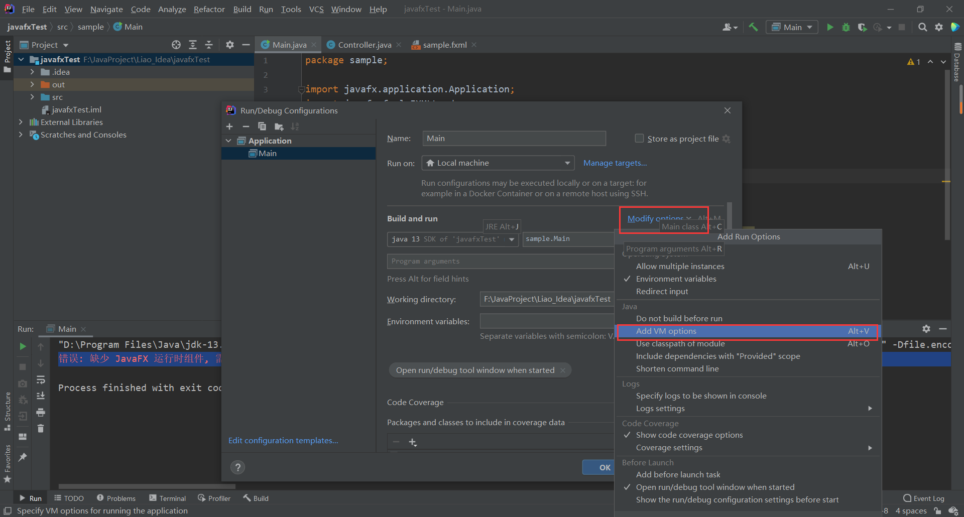Add a new run configuration with the plus icon
This screenshot has height=517, width=964.
tap(229, 126)
